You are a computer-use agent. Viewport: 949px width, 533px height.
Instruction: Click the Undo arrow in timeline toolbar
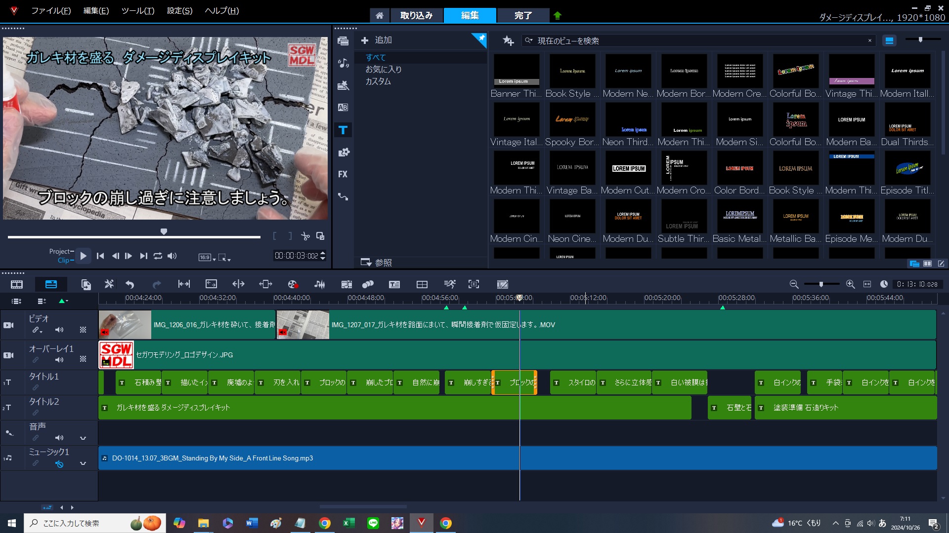(130, 284)
